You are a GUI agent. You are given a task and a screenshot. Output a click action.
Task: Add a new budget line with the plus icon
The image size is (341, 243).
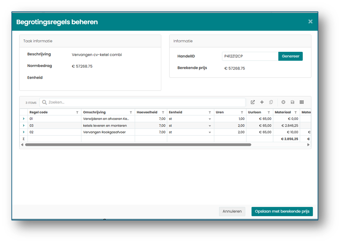pyautogui.click(x=262, y=102)
